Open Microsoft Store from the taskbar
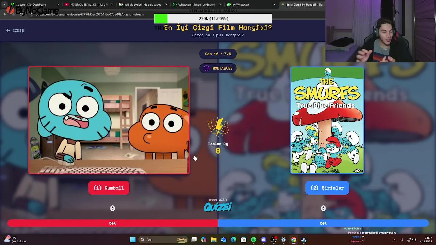The image size is (436, 245). tap(244, 240)
